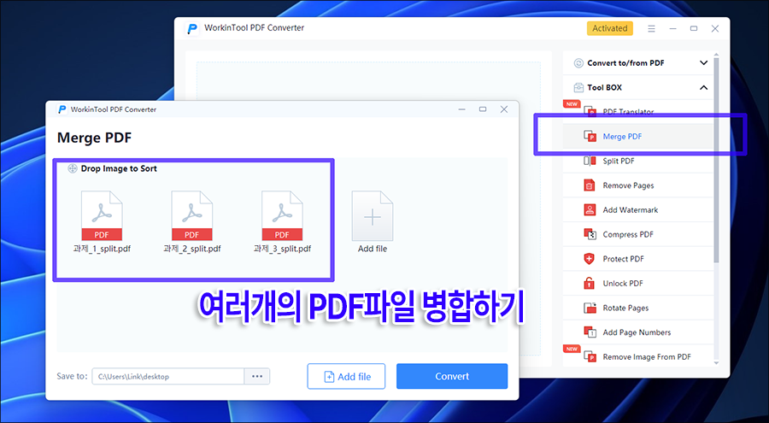Open the hamburger menu in main window
The width and height of the screenshot is (769, 423).
click(651, 28)
